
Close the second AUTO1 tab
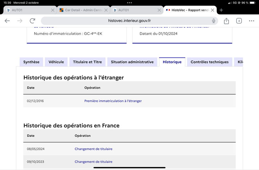pyautogui.click(x=159, y=10)
